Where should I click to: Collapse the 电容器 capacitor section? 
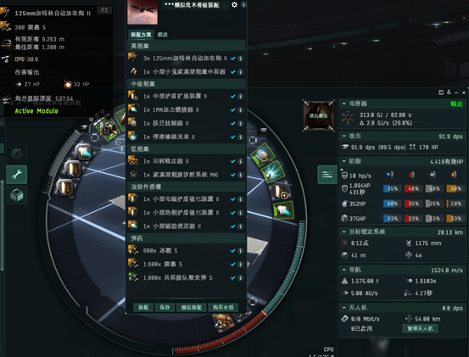[x=344, y=103]
